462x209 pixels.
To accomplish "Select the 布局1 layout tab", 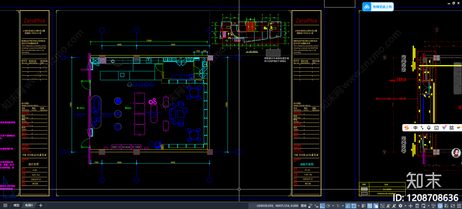I will coord(29,206).
